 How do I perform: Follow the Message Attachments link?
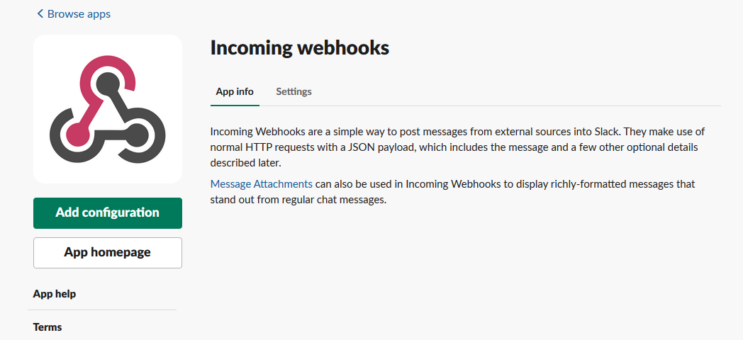[262, 184]
